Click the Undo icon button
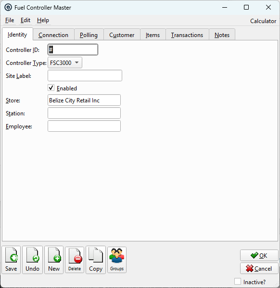The image size is (280, 288). [32, 260]
